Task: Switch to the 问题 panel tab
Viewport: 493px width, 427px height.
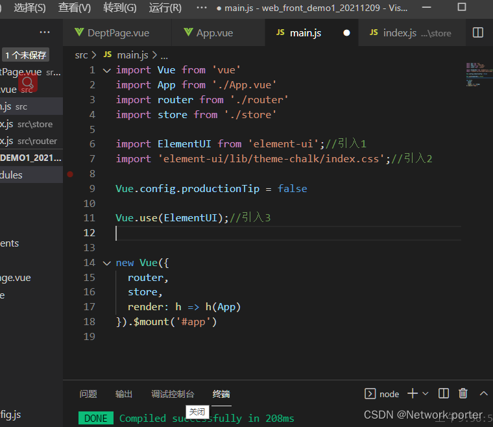Action: click(x=88, y=394)
